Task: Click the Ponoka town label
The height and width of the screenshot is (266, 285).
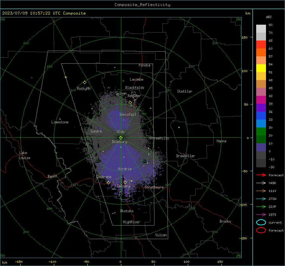Action: [144, 65]
